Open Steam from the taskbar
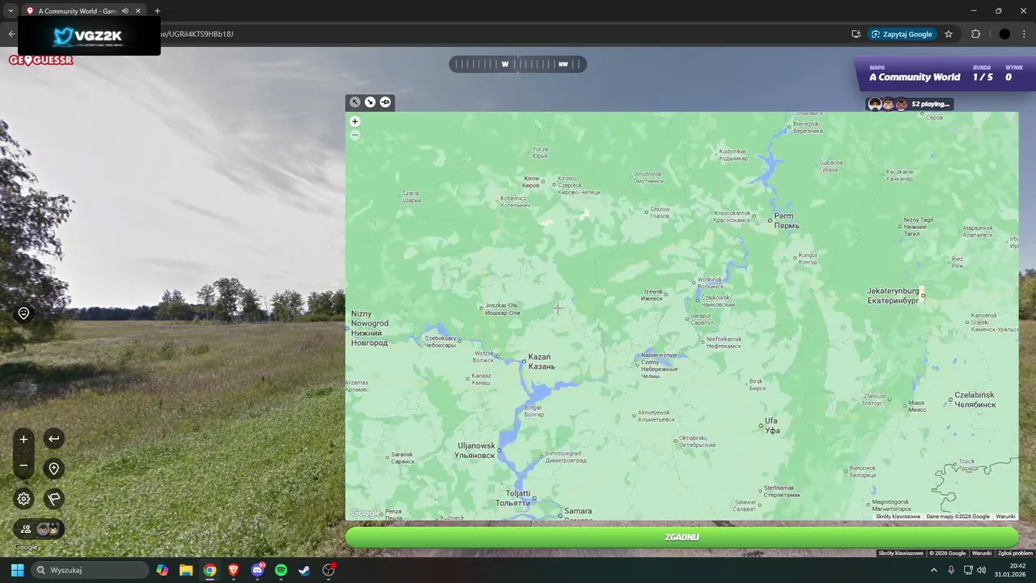The width and height of the screenshot is (1036, 583). pyautogui.click(x=304, y=570)
